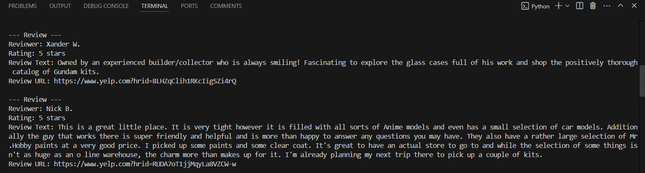Click the 'Reviewer: Xander W.' line

pyautogui.click(x=44, y=44)
